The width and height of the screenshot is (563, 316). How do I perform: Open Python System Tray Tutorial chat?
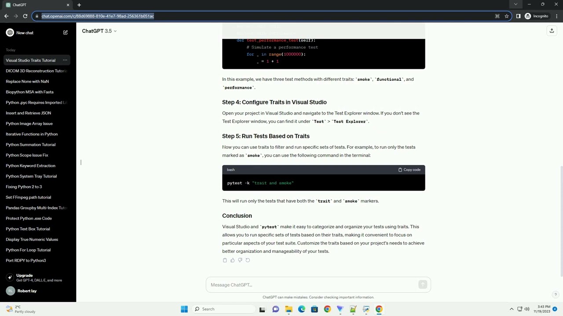[36, 176]
